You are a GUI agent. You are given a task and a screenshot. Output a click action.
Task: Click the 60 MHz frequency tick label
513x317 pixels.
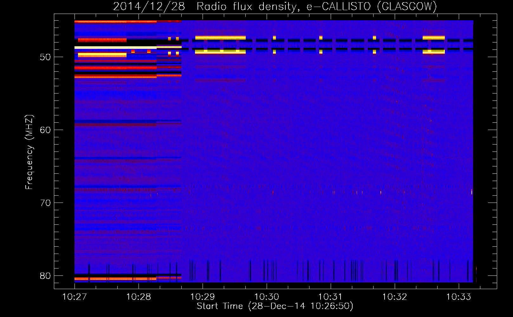coord(45,130)
